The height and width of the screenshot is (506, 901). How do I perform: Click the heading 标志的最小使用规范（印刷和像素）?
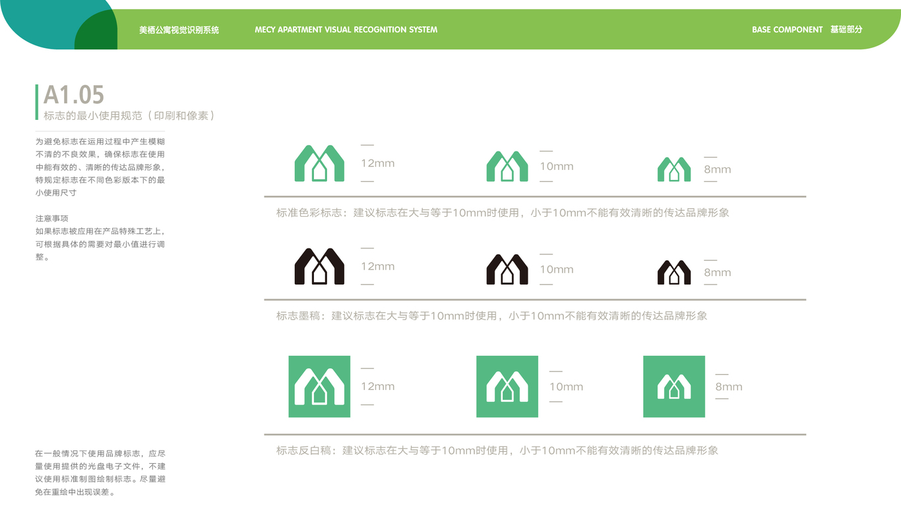coord(130,115)
